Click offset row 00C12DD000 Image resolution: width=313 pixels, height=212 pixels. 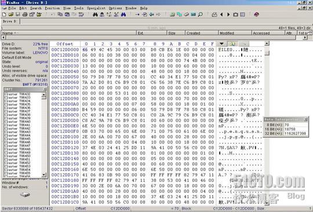65,50
